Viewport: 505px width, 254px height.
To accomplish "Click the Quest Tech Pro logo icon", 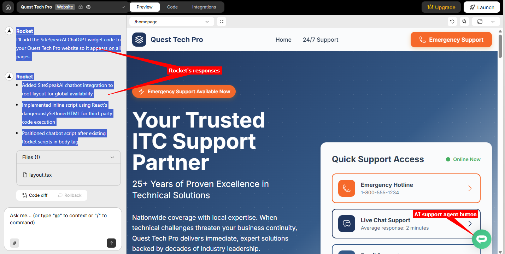I will pos(139,40).
